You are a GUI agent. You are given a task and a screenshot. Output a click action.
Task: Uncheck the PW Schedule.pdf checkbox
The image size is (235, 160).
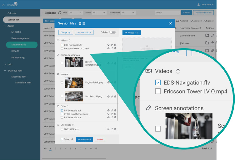coord(62,111)
